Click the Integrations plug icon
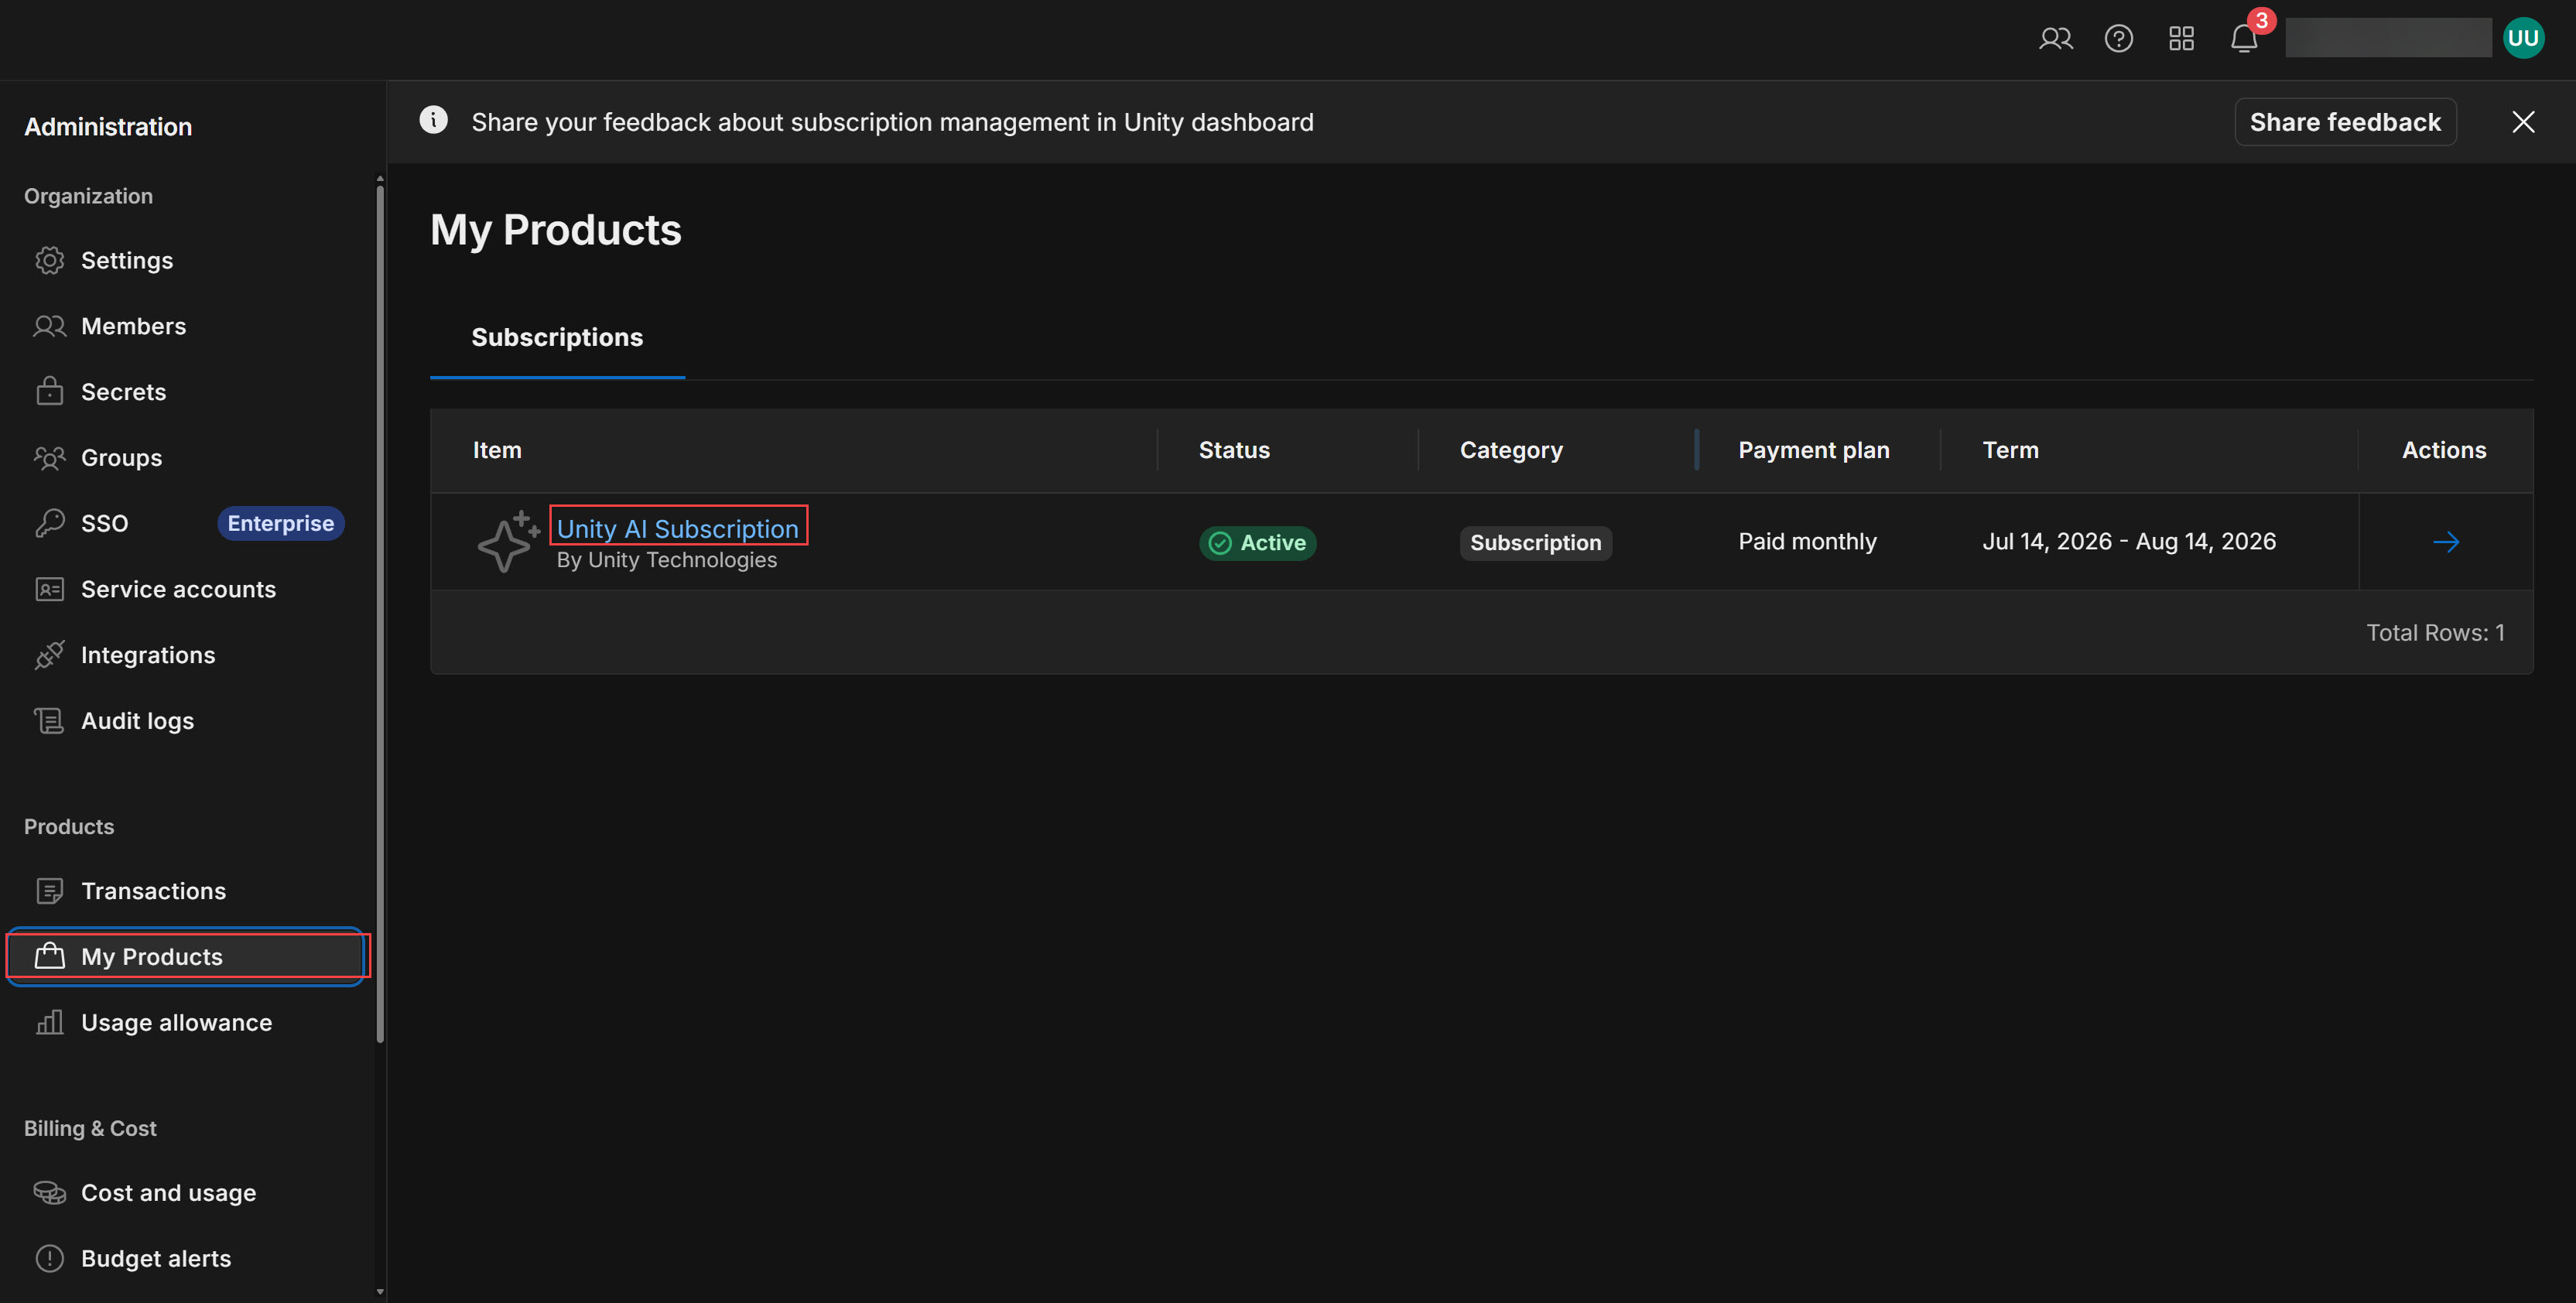 (49, 655)
